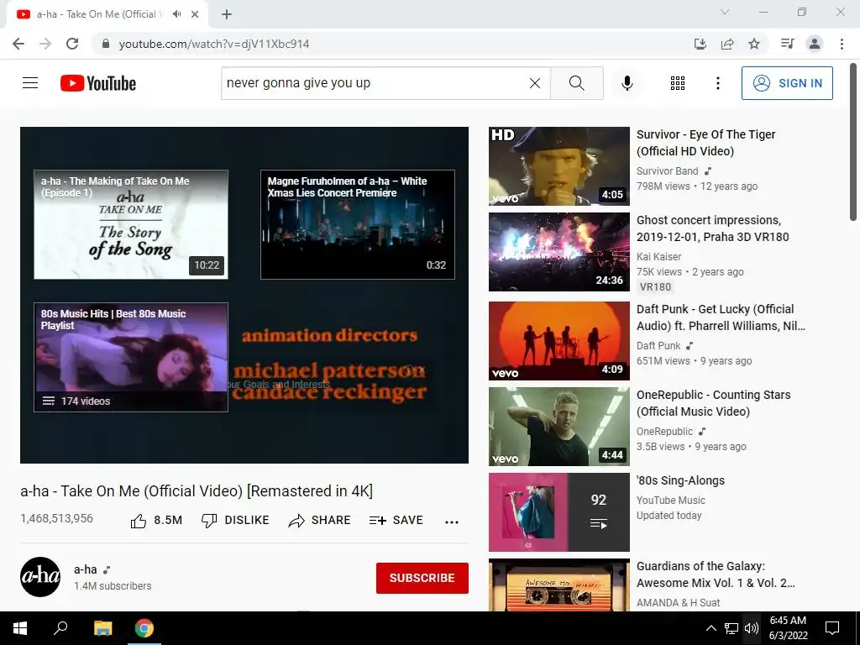Image resolution: width=860 pixels, height=645 pixels.
Task: Go to the YouTube home logo
Action: click(x=98, y=83)
